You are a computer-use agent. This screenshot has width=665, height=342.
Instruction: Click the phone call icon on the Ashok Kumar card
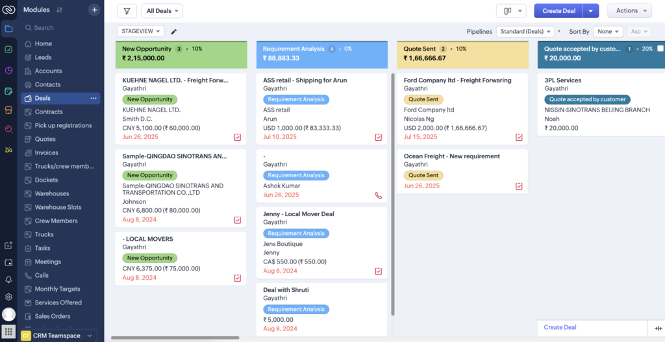pos(379,195)
